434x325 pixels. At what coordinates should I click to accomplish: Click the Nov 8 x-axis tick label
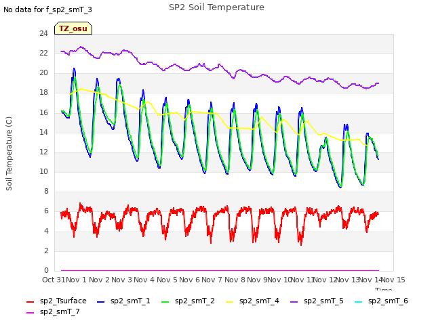[235, 280]
